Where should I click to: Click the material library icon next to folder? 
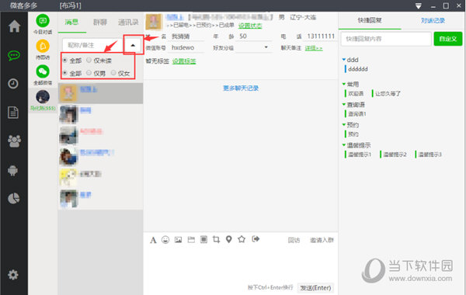pyautogui.click(x=203, y=239)
